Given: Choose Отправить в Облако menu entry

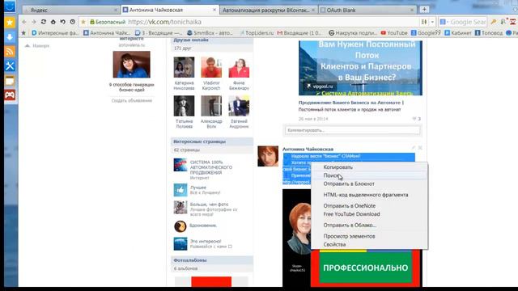Looking at the screenshot, I should tap(369, 226).
